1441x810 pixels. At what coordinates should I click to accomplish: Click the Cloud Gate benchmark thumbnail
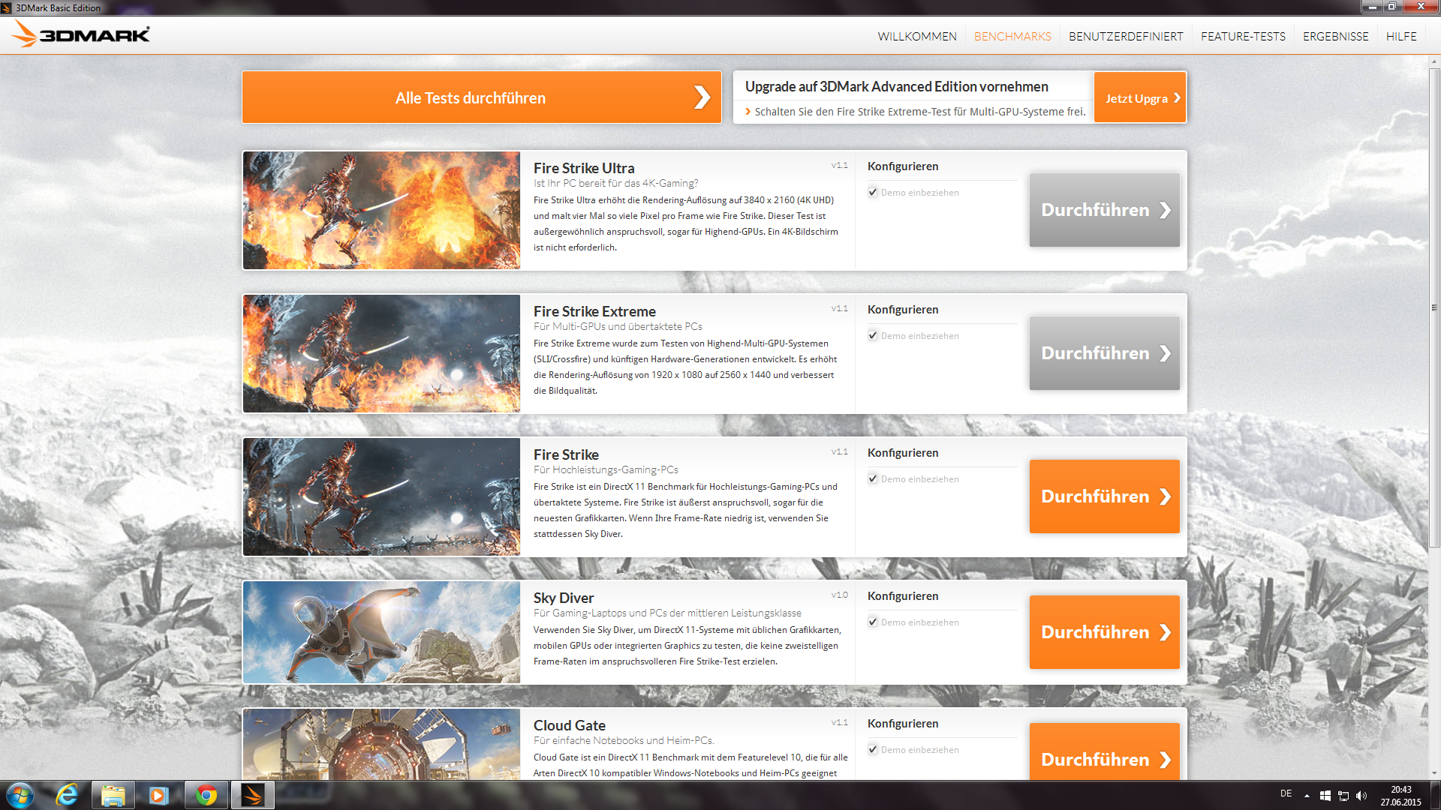(381, 744)
